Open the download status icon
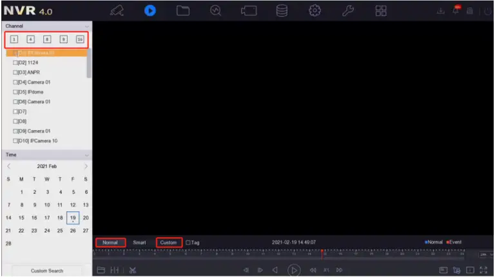The width and height of the screenshot is (495, 277). tap(441, 11)
